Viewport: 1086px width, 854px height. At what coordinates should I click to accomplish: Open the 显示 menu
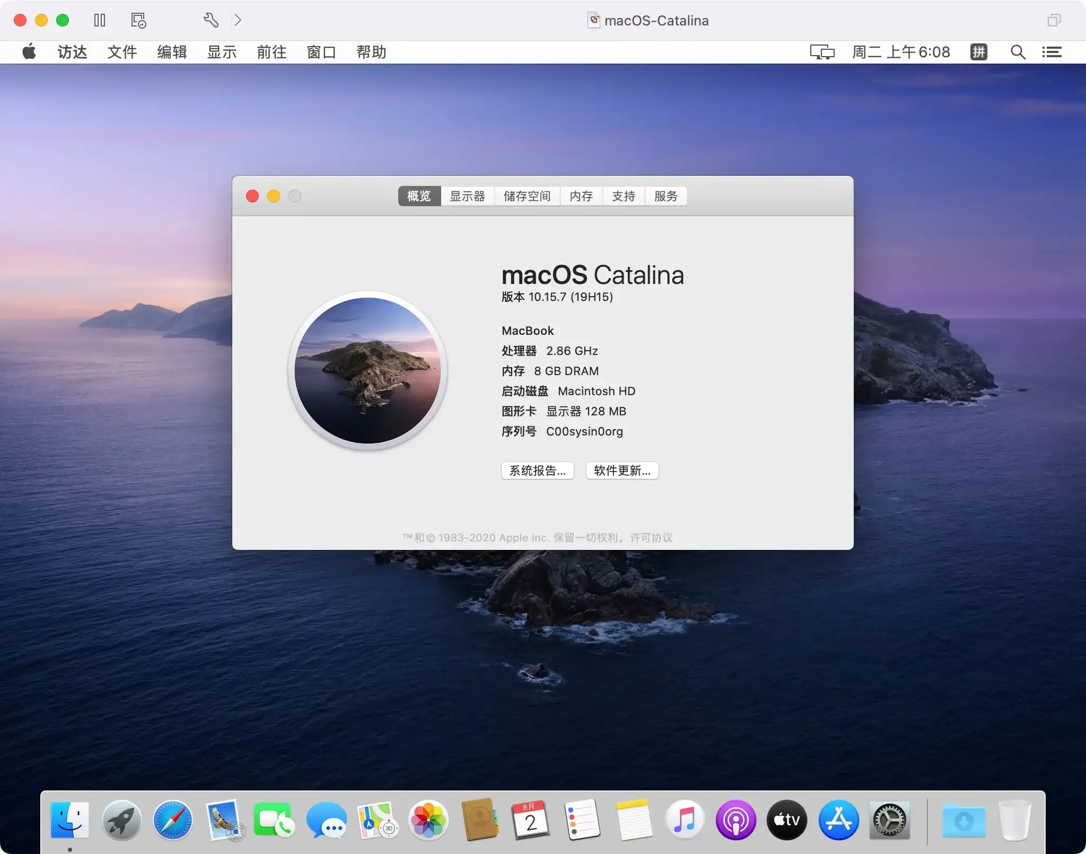[x=222, y=52]
